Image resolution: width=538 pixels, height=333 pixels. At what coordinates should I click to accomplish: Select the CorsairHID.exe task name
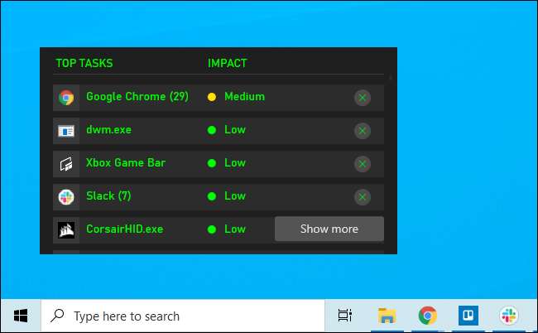click(124, 229)
